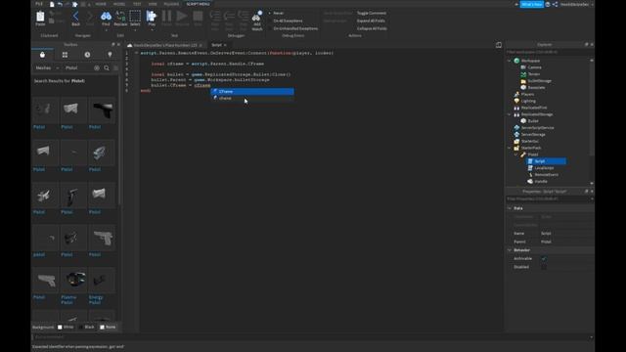Click the What's New button
Image resolution: width=626 pixels, height=352 pixels.
pyautogui.click(x=532, y=4)
